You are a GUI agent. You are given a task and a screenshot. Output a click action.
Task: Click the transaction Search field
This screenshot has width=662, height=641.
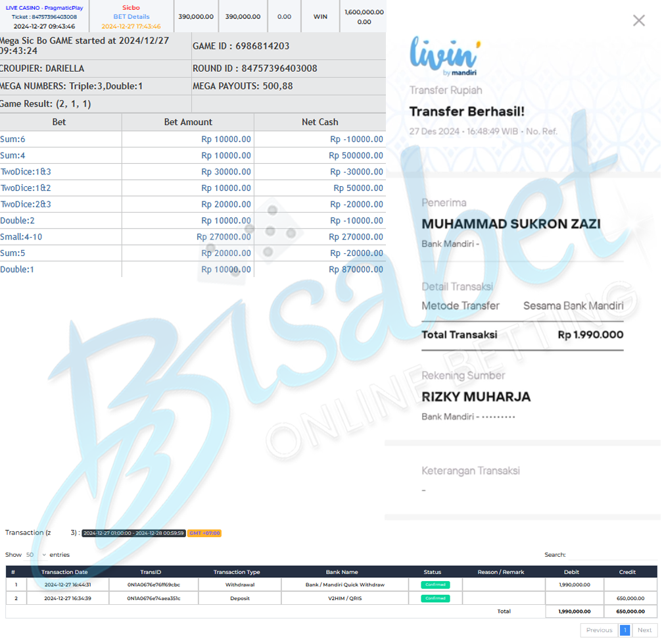(x=611, y=555)
